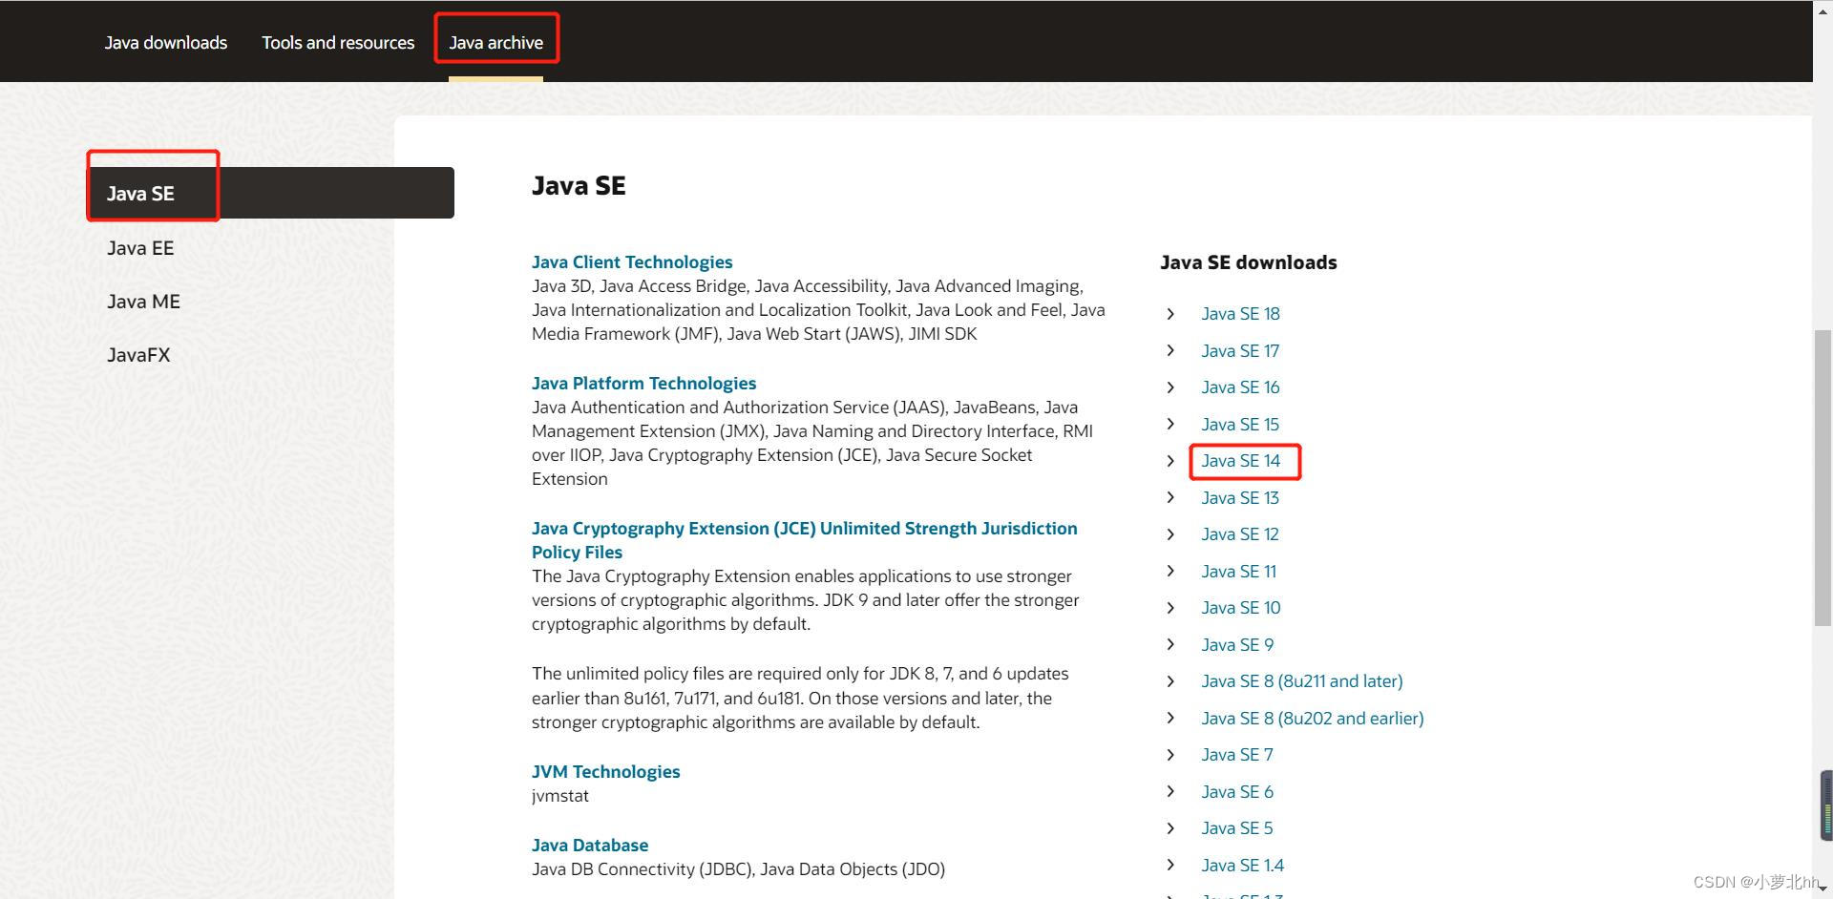Open Java EE sidebar item

140,248
